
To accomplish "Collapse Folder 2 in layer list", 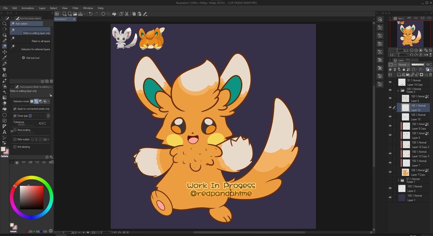I will point(398,90).
